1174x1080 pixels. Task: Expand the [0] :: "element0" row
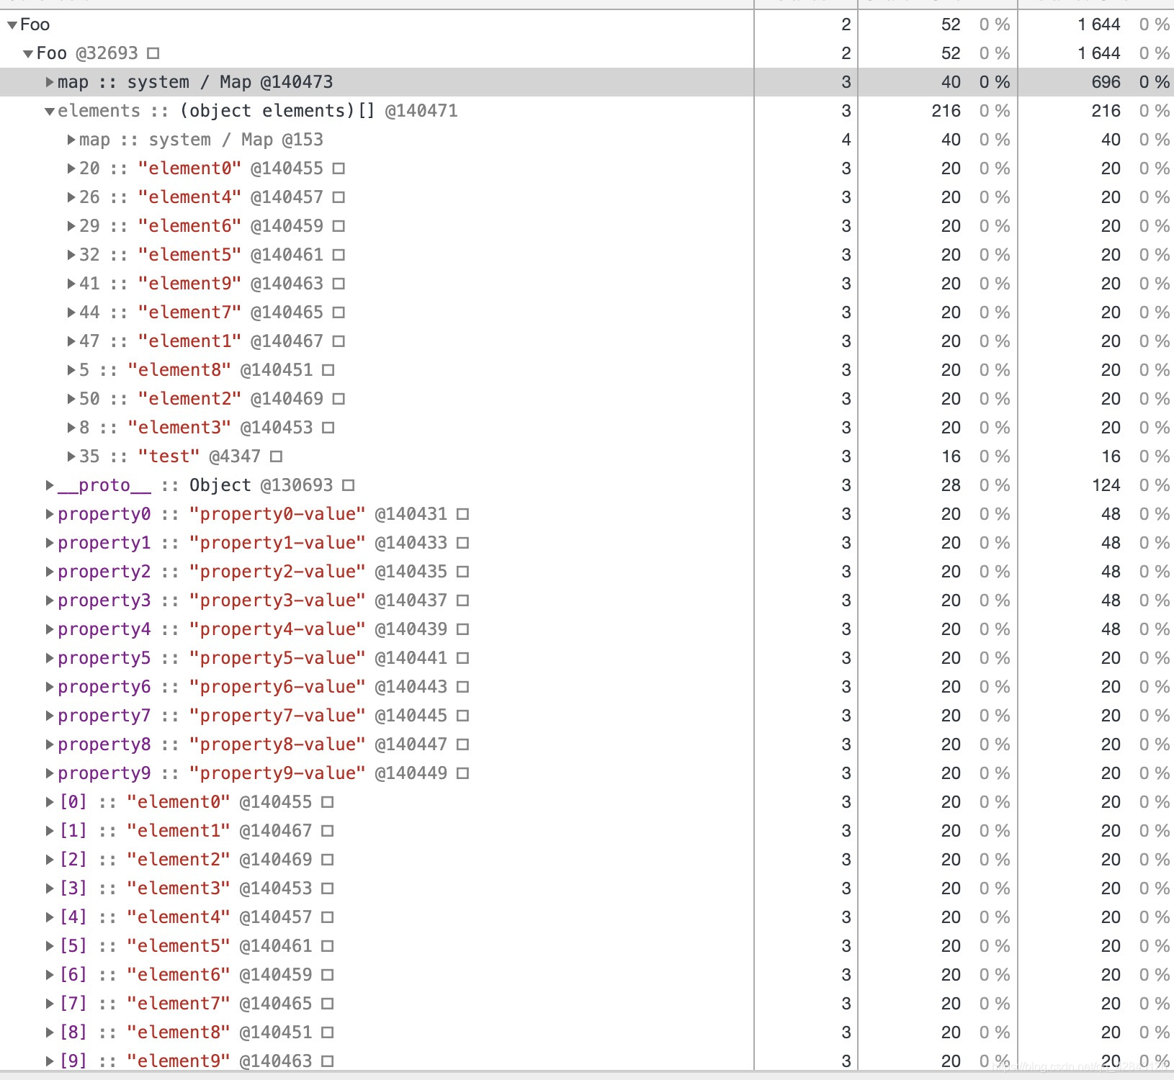coord(50,802)
